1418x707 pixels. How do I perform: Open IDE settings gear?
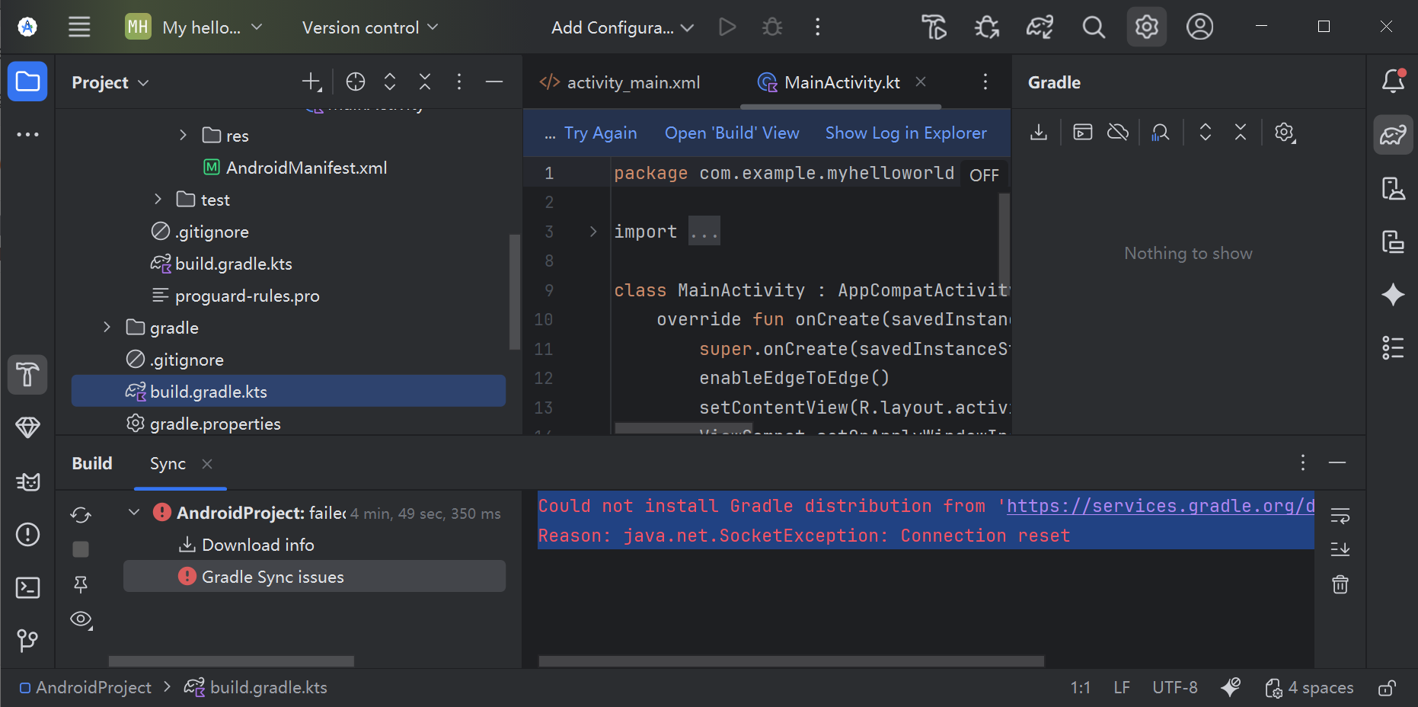click(x=1147, y=27)
